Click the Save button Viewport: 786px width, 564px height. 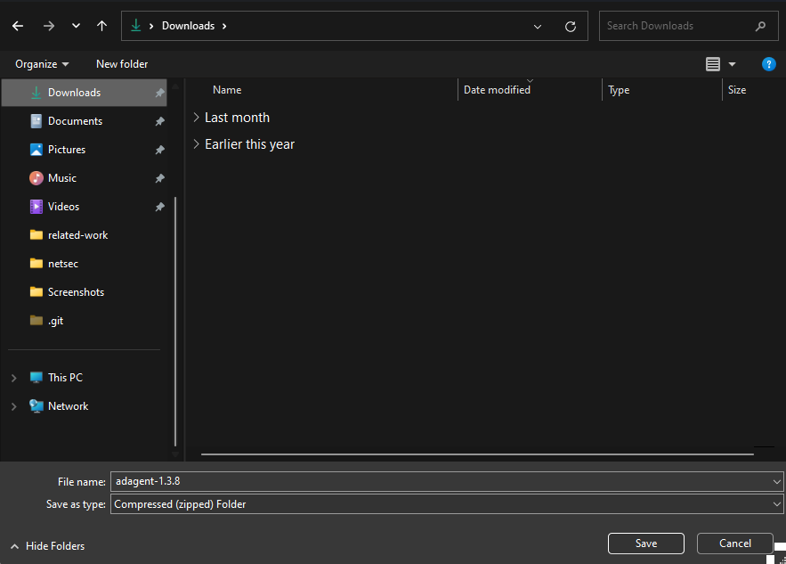coord(645,543)
